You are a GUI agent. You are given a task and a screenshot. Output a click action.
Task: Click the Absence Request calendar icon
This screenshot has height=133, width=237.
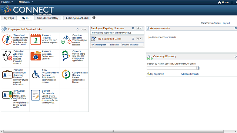36,40
